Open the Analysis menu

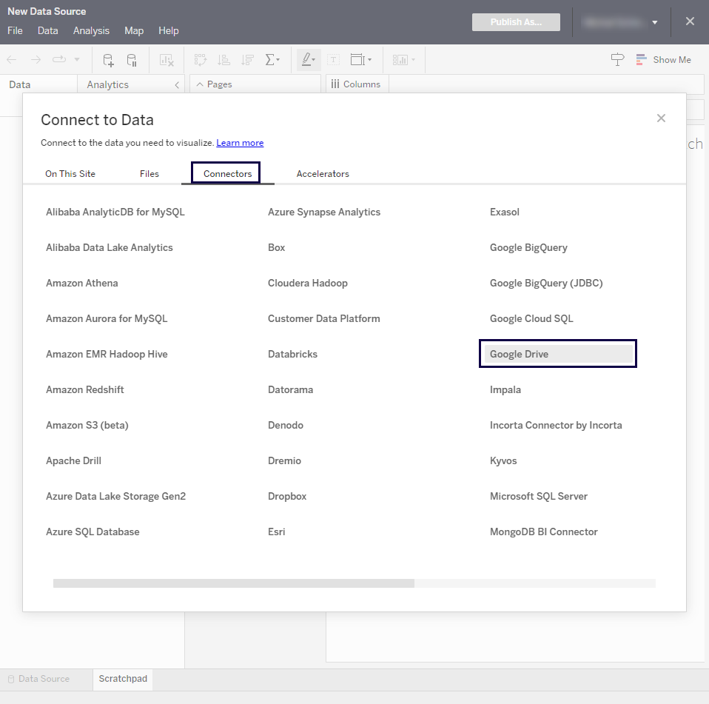(91, 30)
